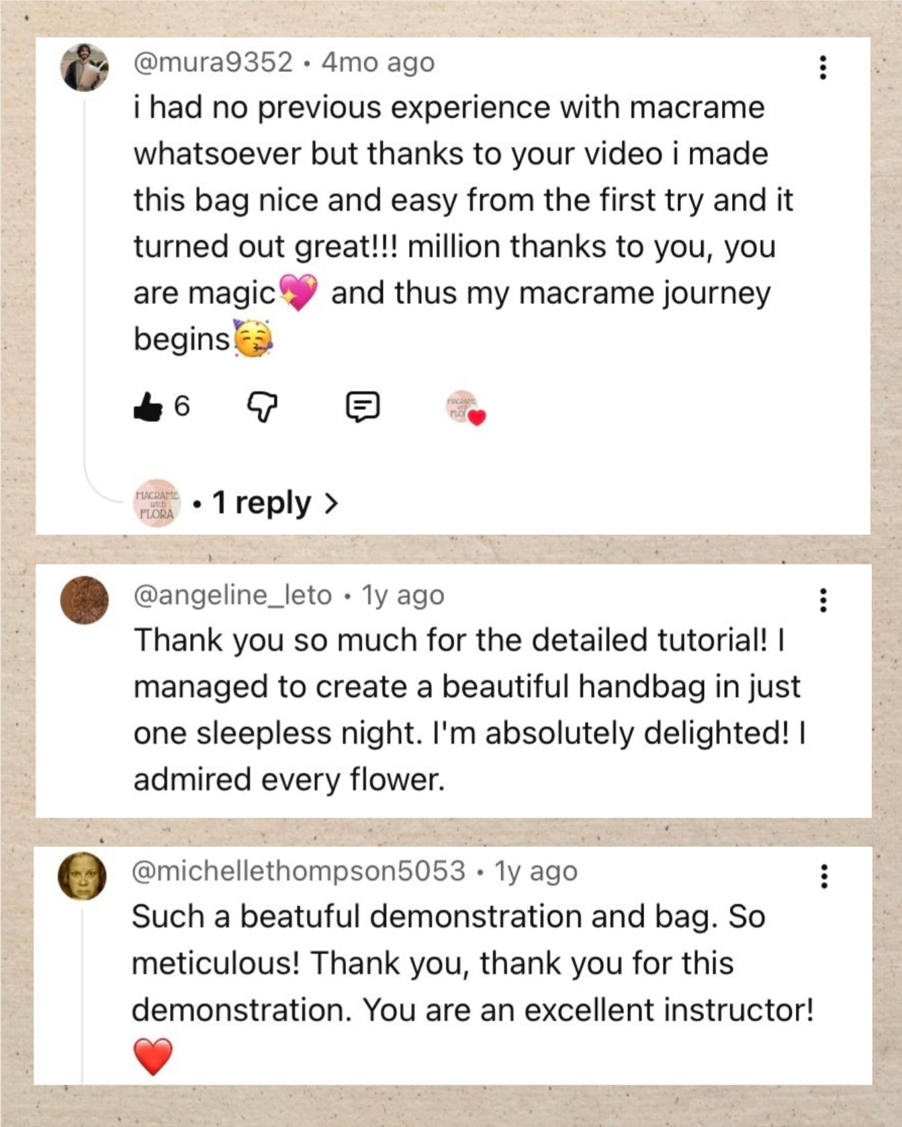Click the red heart emoji in last comment

click(x=153, y=1056)
